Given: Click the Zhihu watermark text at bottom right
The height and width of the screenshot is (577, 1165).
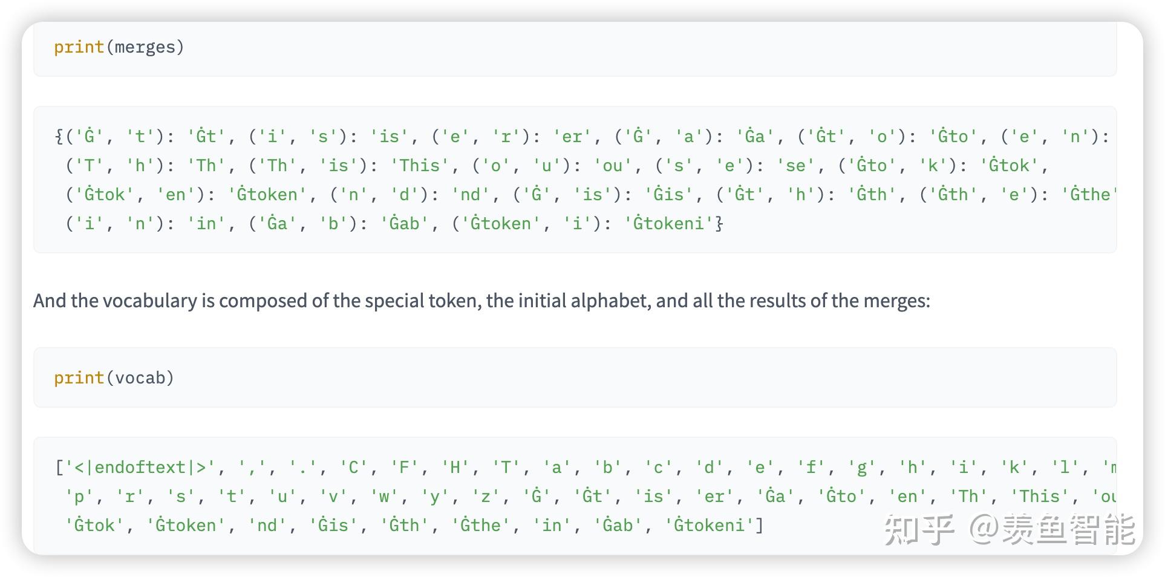Looking at the screenshot, I should click(x=1009, y=530).
